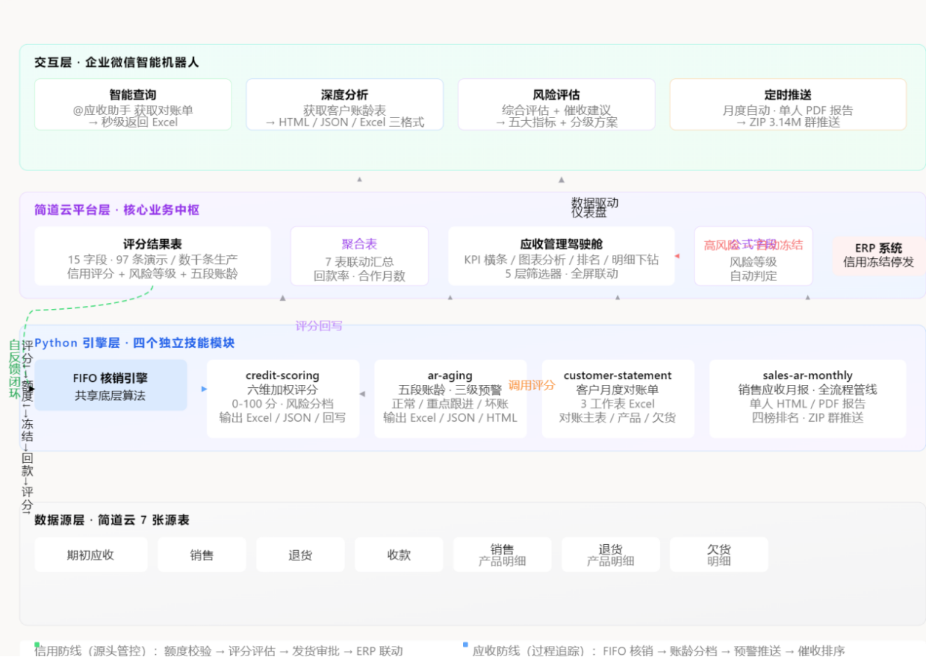The width and height of the screenshot is (926, 657).
Task: Click the text → ZIP 3.14M 群推送
Action: pos(788,122)
